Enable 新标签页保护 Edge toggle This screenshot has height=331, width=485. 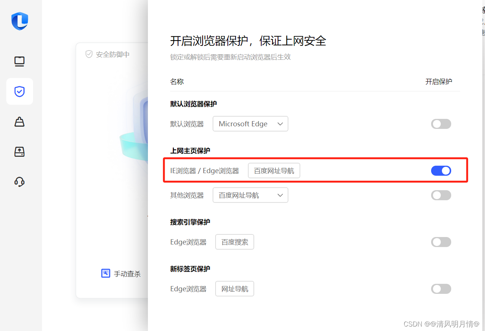441,289
